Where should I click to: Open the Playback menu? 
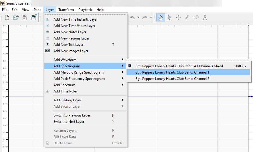(x=85, y=10)
